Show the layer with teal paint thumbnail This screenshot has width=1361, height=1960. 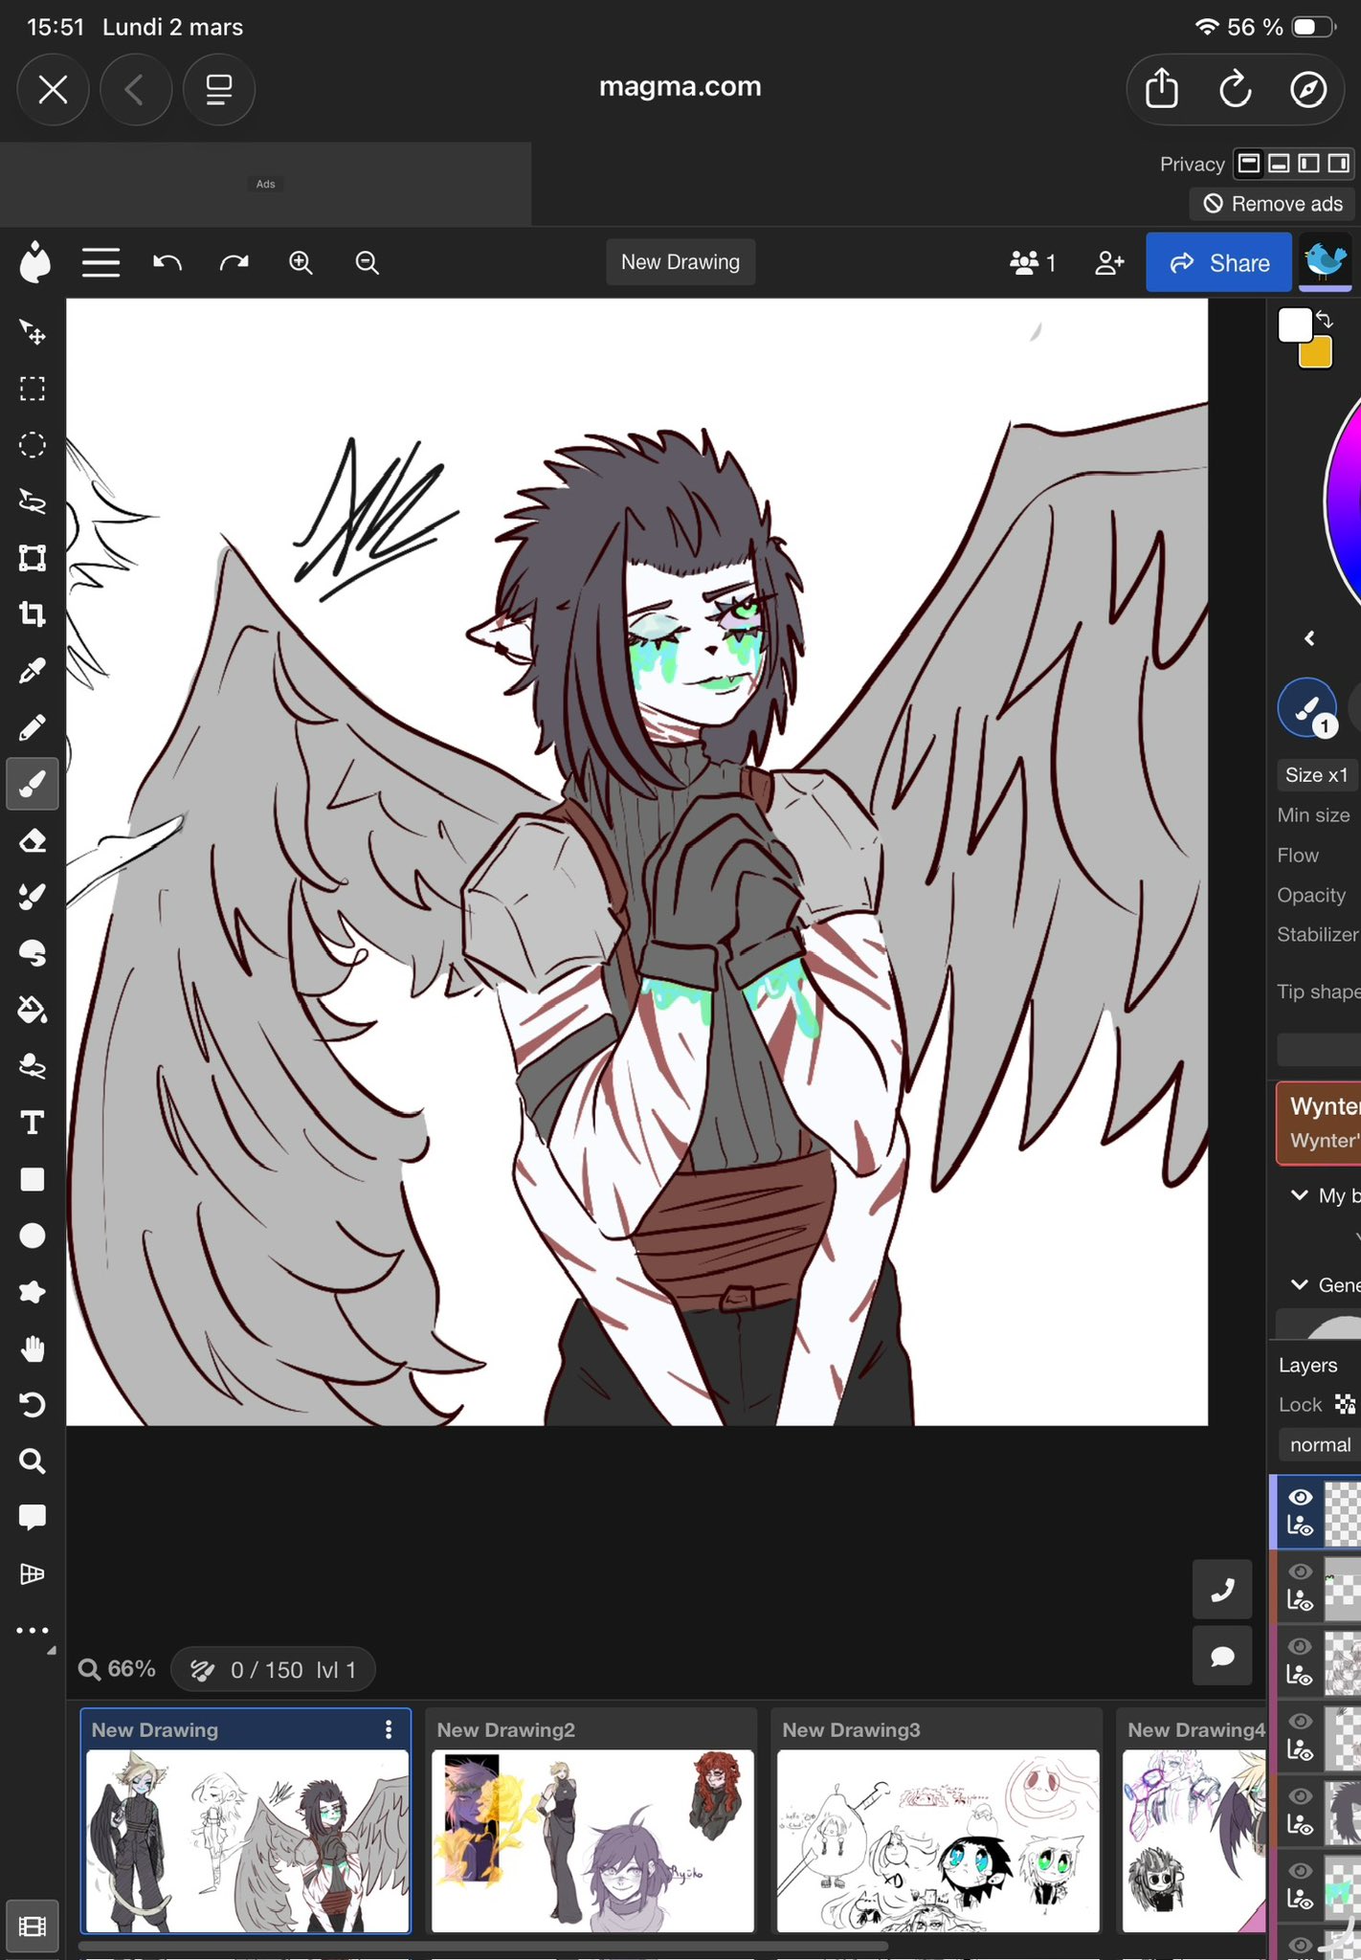(1300, 1870)
